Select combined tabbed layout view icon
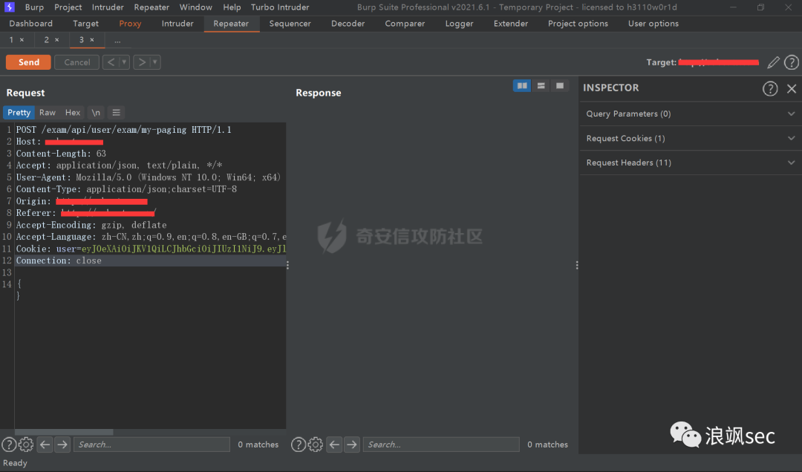Viewport: 802px width, 472px height. click(560, 86)
